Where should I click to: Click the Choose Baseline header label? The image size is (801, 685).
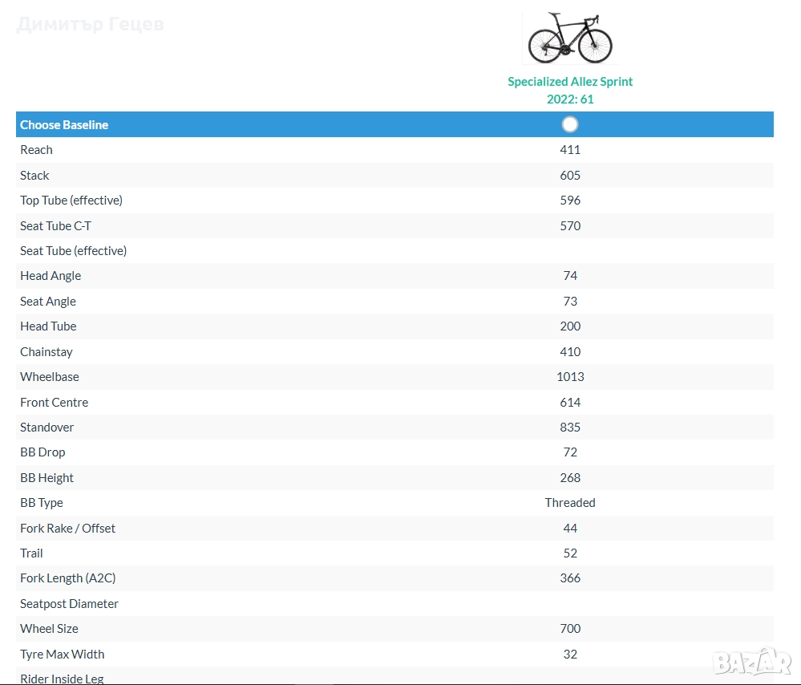[x=64, y=125]
